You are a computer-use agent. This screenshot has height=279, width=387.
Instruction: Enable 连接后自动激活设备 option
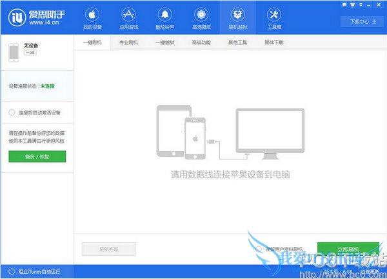coord(12,113)
